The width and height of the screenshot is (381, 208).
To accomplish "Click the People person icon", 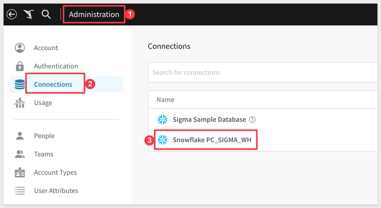I will pos(20,136).
